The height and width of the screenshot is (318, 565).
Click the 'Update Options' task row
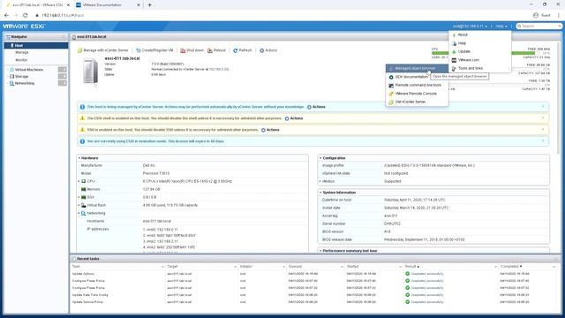click(313, 274)
